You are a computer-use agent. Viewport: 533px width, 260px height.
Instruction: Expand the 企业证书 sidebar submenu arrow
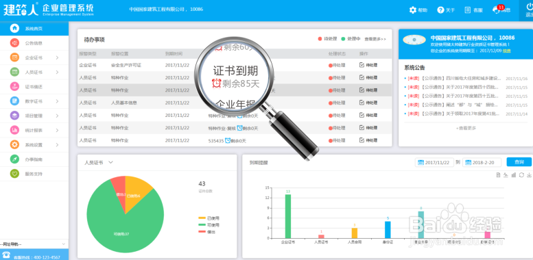click(57, 57)
